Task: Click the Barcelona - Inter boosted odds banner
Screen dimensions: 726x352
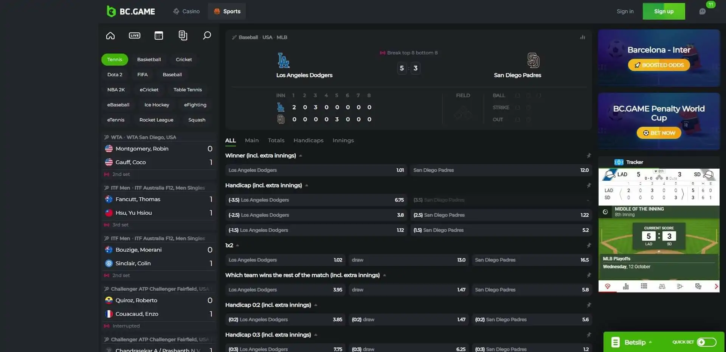Action: 659,58
